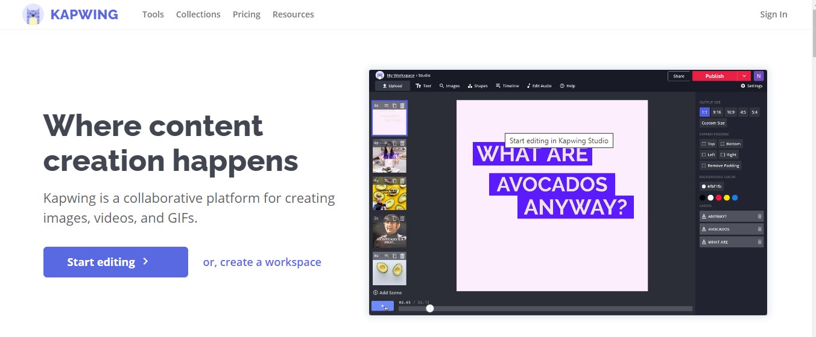Select the 4:5 output size

[x=743, y=112]
